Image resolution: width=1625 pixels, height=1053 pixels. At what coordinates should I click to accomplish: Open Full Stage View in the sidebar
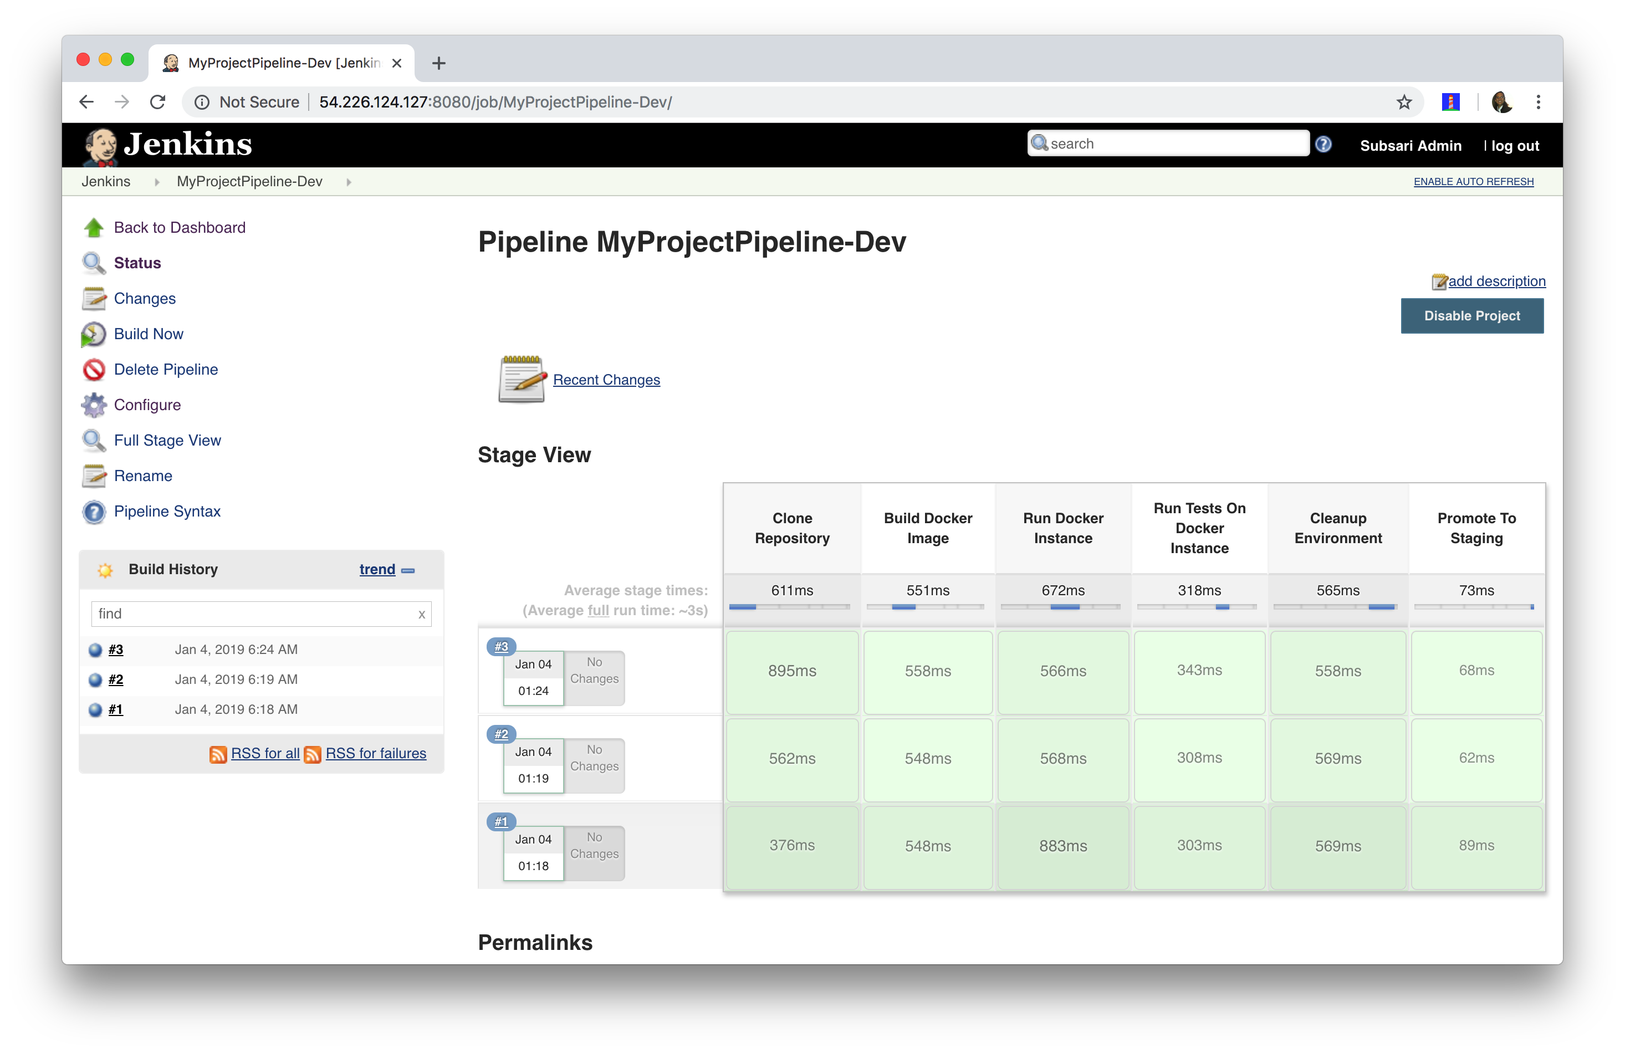tap(167, 441)
